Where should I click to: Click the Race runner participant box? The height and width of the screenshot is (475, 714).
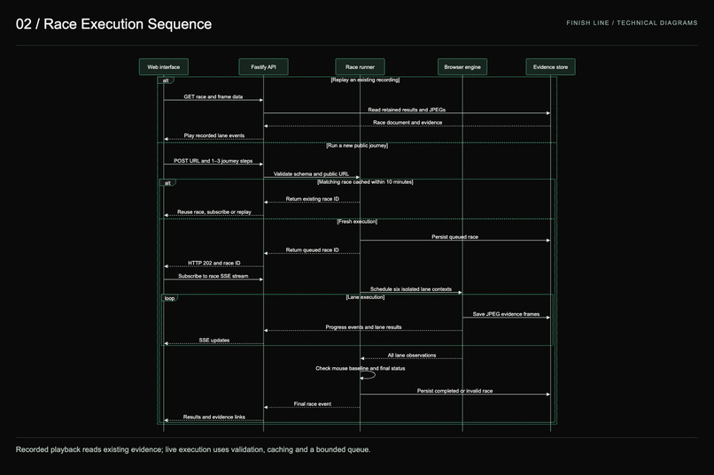tap(360, 67)
